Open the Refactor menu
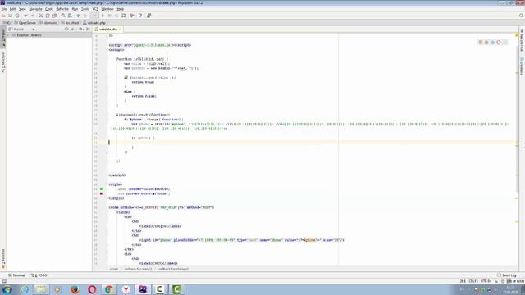The width and height of the screenshot is (525, 295). pyautogui.click(x=62, y=9)
